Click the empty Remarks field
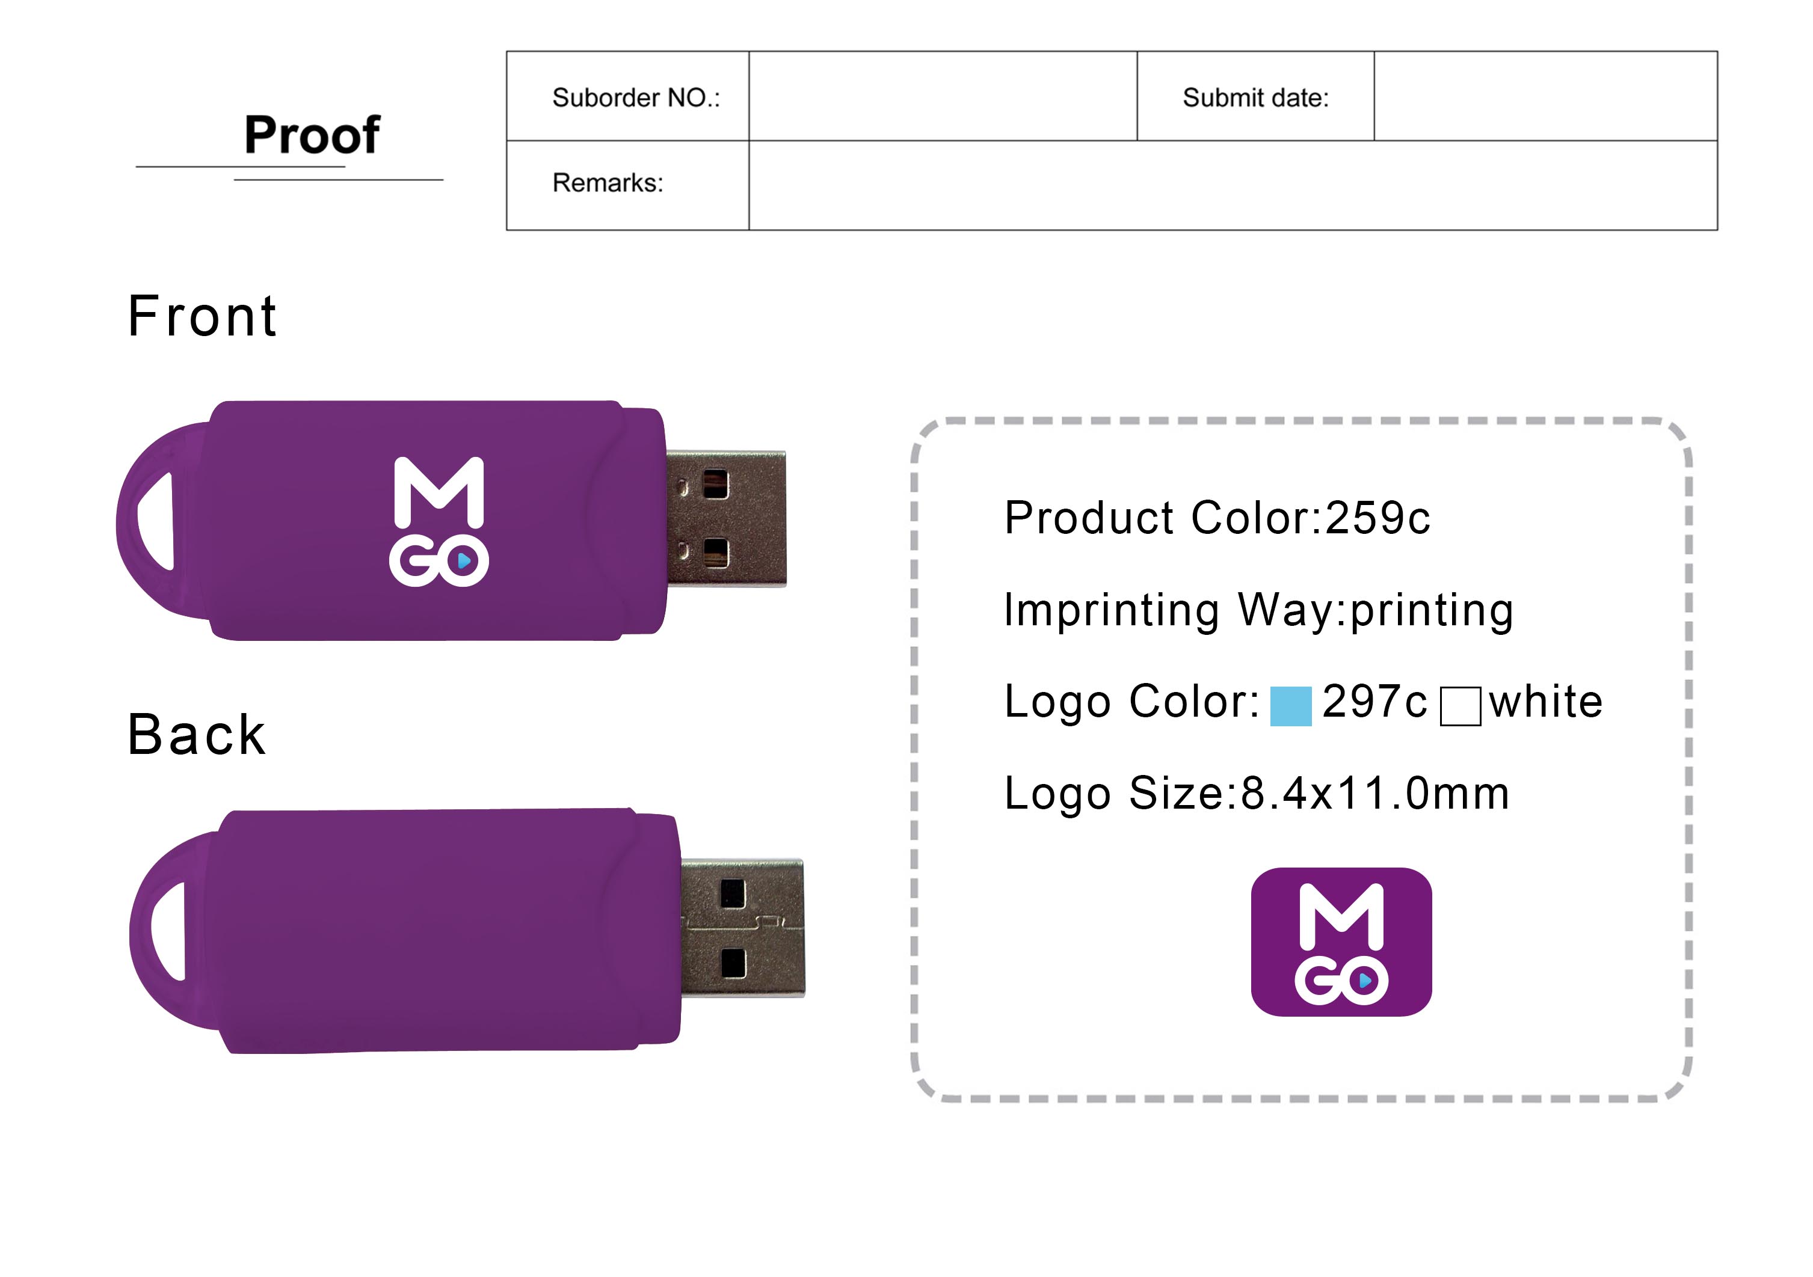 click(x=1232, y=186)
